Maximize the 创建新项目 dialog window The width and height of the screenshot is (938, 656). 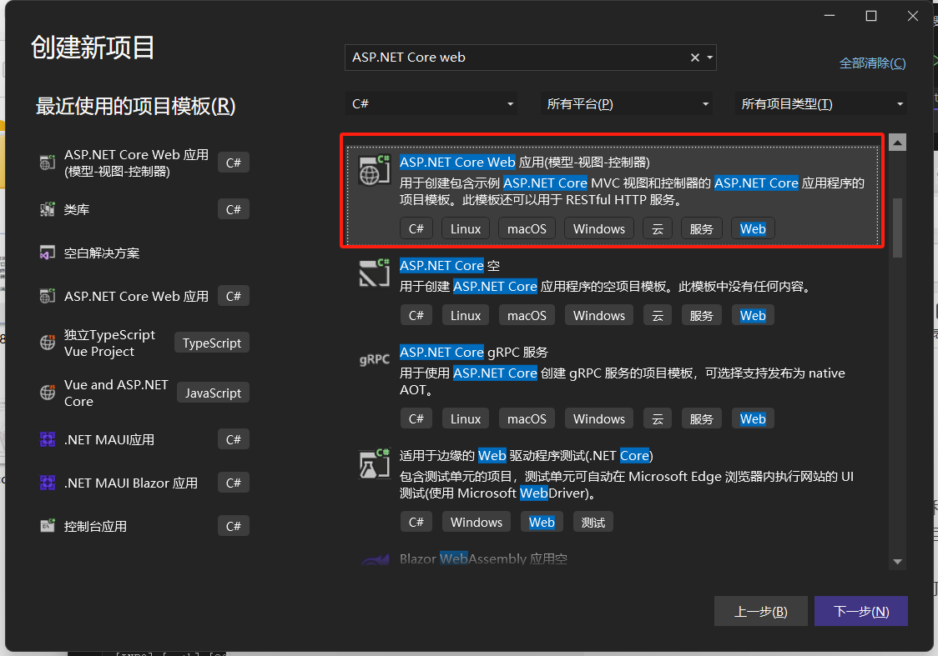(x=871, y=16)
